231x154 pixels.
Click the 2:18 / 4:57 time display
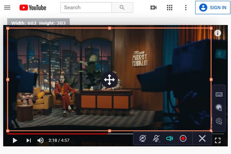tap(59, 140)
